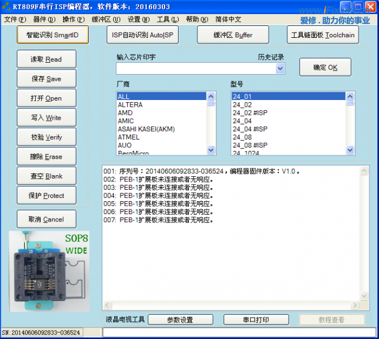Select ATMEL in the manufacturer list
This screenshot has height=339, width=379.
(161, 137)
